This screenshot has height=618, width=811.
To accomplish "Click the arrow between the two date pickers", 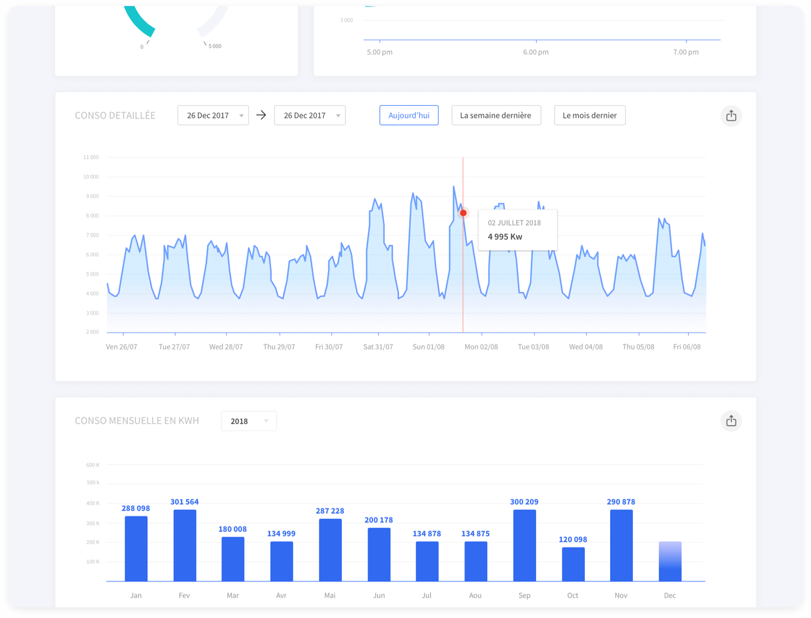I will pyautogui.click(x=261, y=115).
